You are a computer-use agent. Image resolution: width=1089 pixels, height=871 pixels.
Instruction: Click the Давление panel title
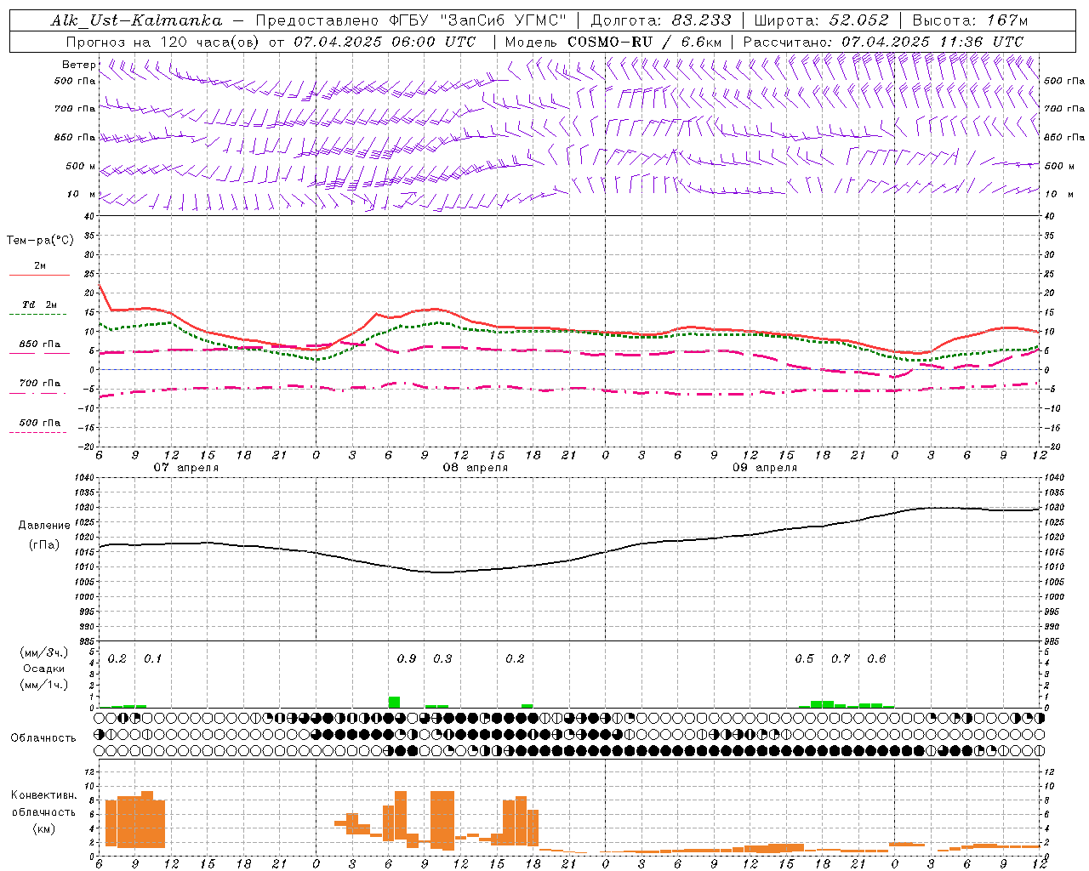pos(44,526)
